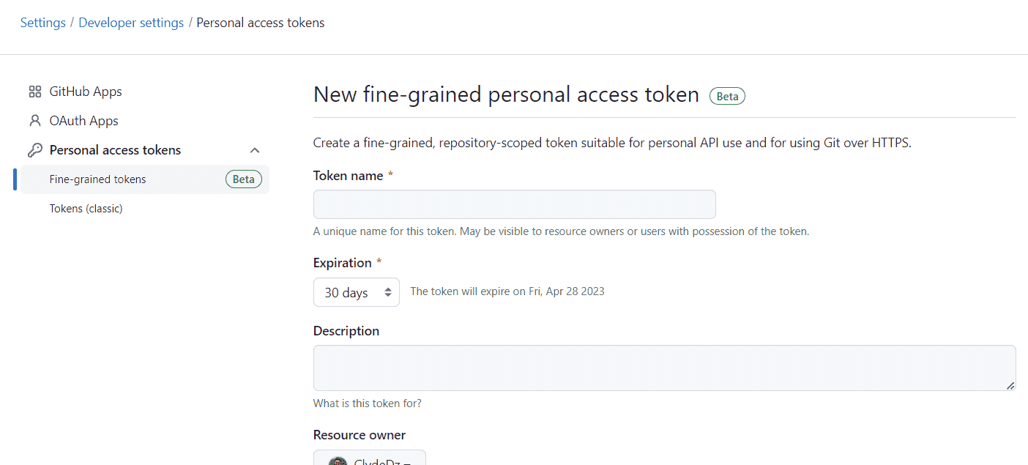The image size is (1028, 465).
Task: Open Tokens (classic) in the sidebar
Action: [86, 209]
